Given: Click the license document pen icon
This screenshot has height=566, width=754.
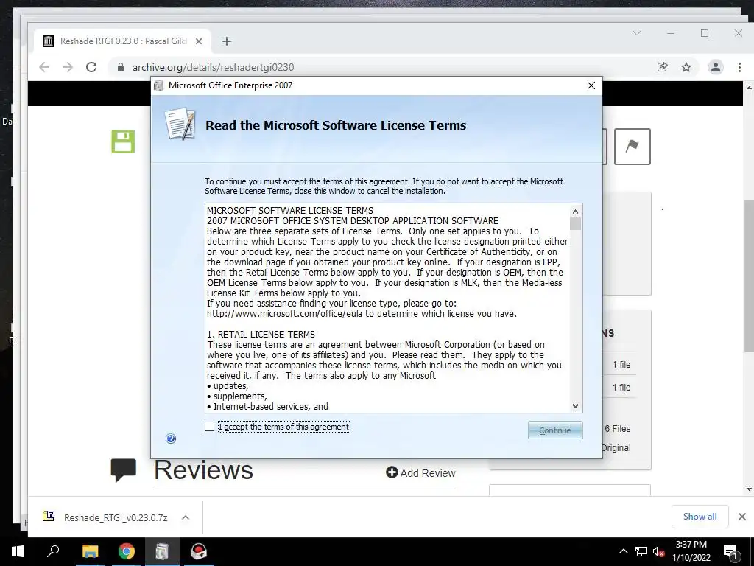Looking at the screenshot, I should [180, 124].
